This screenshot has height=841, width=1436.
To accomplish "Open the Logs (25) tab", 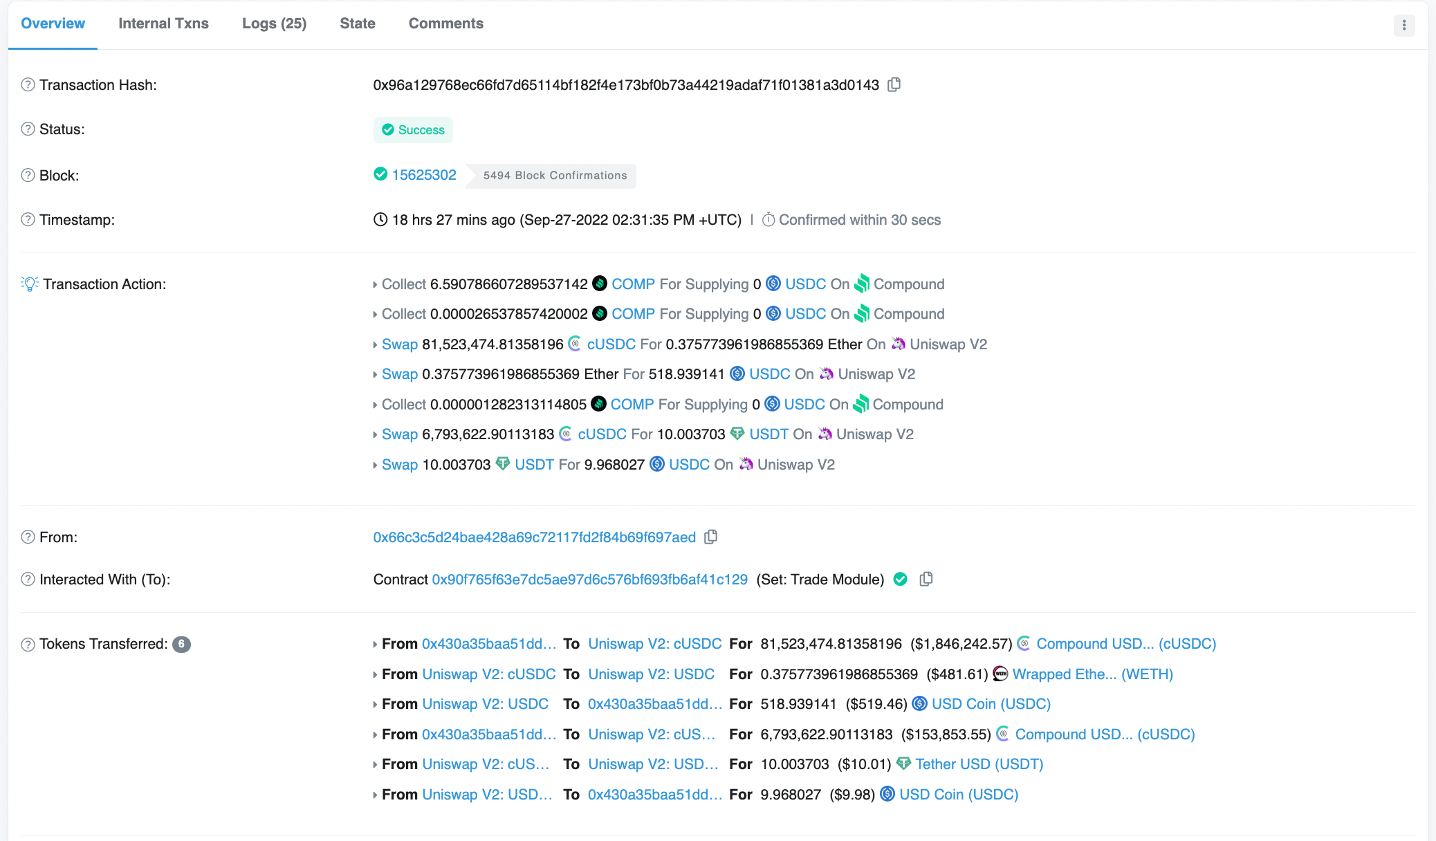I will 274,24.
